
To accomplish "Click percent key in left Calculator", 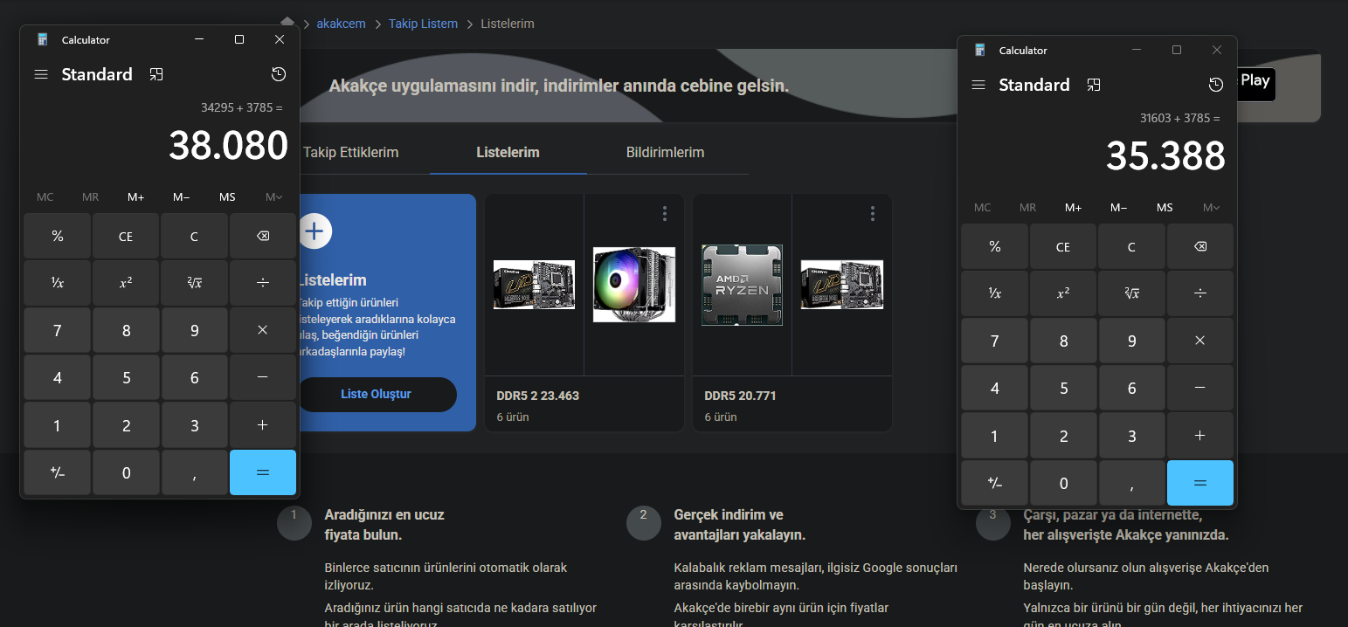I will [58, 236].
